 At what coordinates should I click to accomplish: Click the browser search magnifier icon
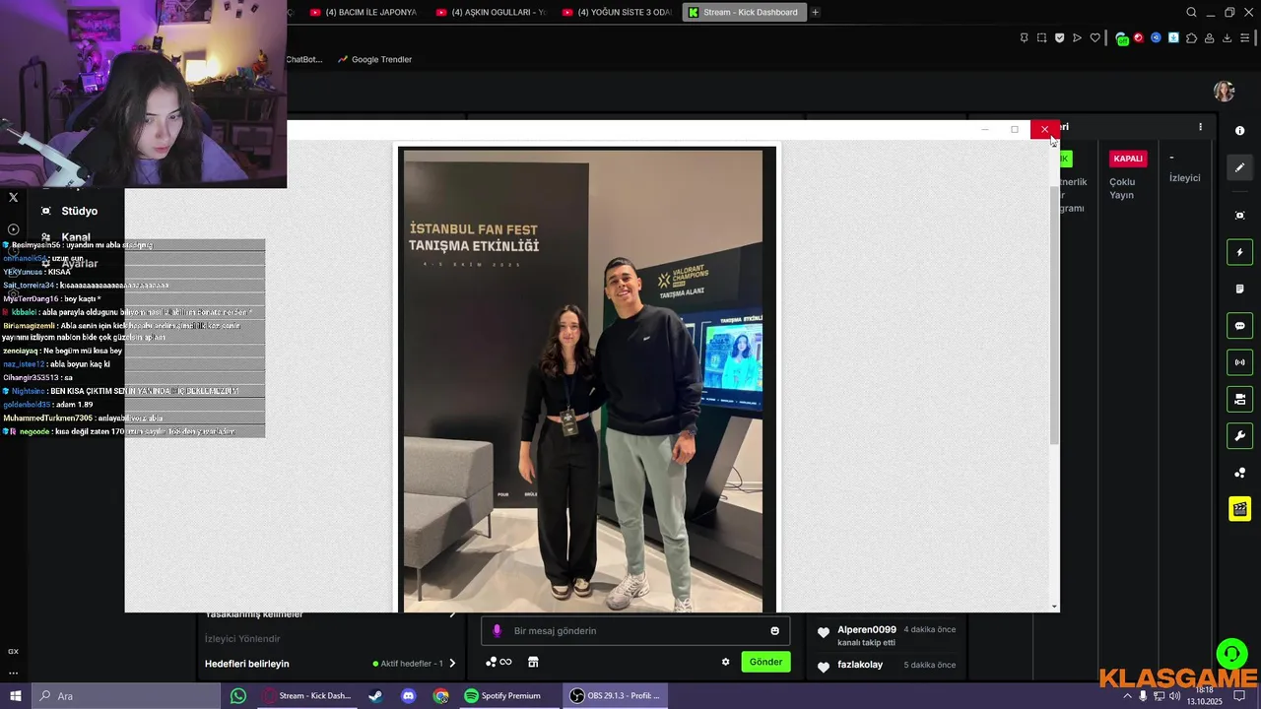1192,12
